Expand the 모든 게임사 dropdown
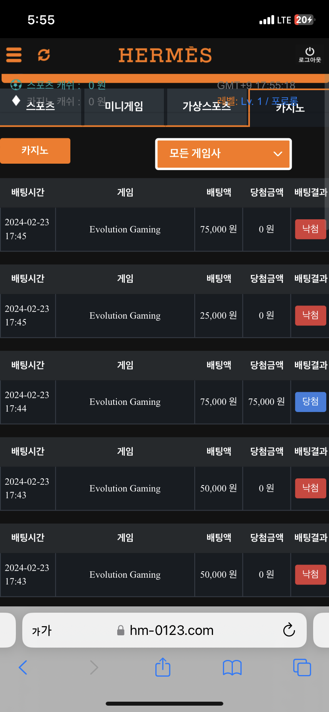The image size is (329, 712). coord(223,154)
